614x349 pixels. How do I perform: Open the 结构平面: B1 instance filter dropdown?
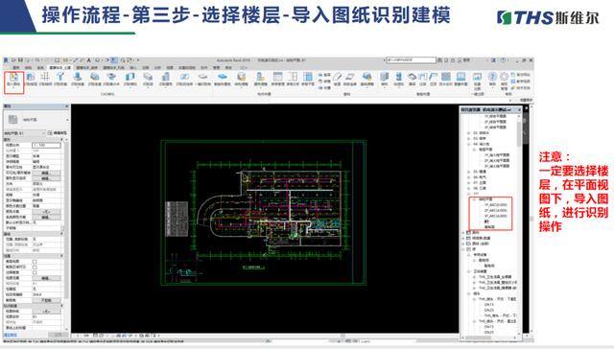click(24, 133)
